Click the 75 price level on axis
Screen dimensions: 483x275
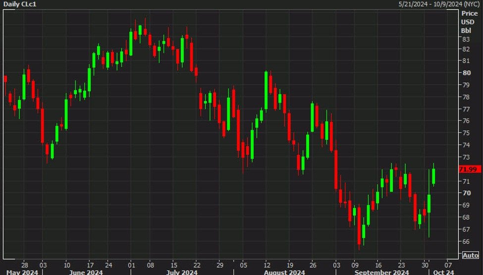466,133
